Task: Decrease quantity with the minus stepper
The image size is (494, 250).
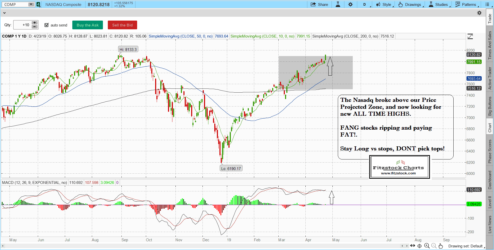Action: (x=34, y=27)
